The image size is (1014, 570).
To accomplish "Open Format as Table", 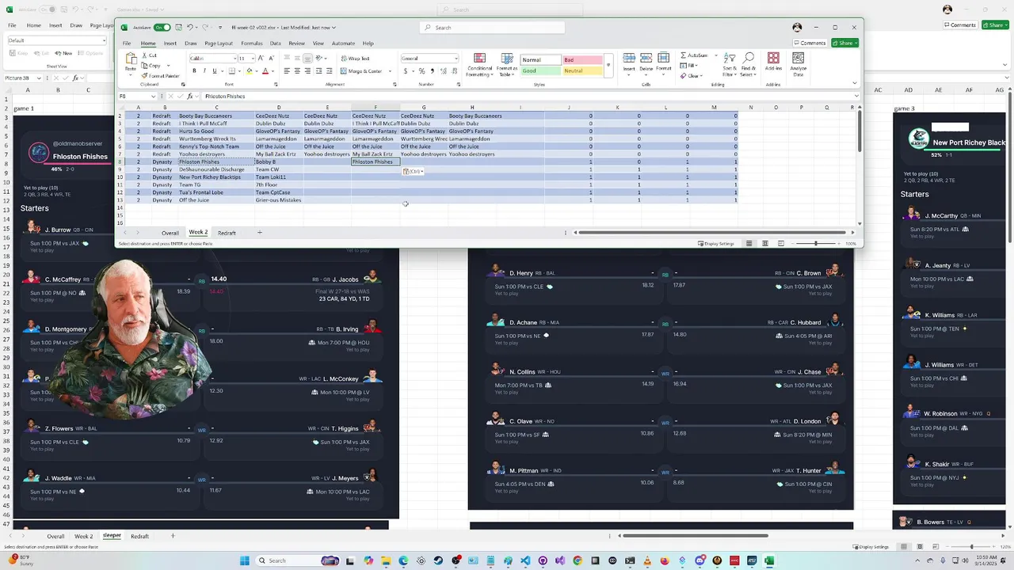I will (506, 65).
